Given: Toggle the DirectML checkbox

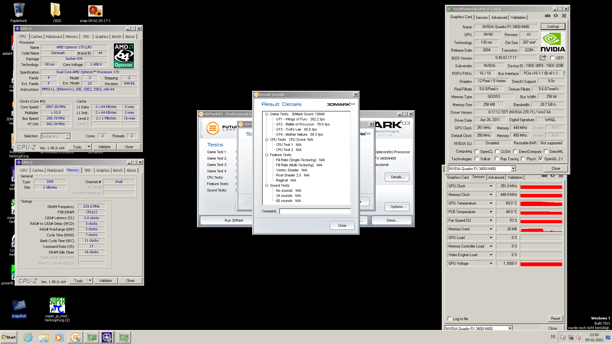Looking at the screenshot, I should [x=546, y=152].
